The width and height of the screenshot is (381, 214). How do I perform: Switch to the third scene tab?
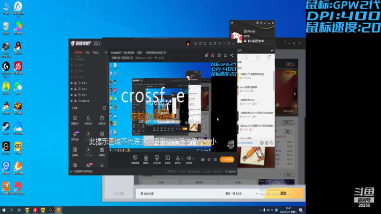click(96, 52)
